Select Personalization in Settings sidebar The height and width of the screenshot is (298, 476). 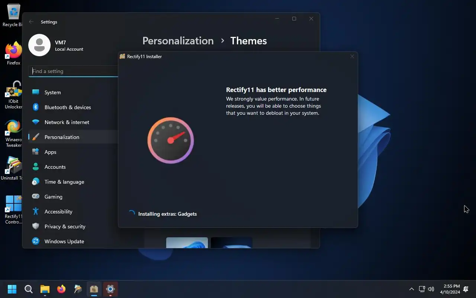(x=73, y=137)
